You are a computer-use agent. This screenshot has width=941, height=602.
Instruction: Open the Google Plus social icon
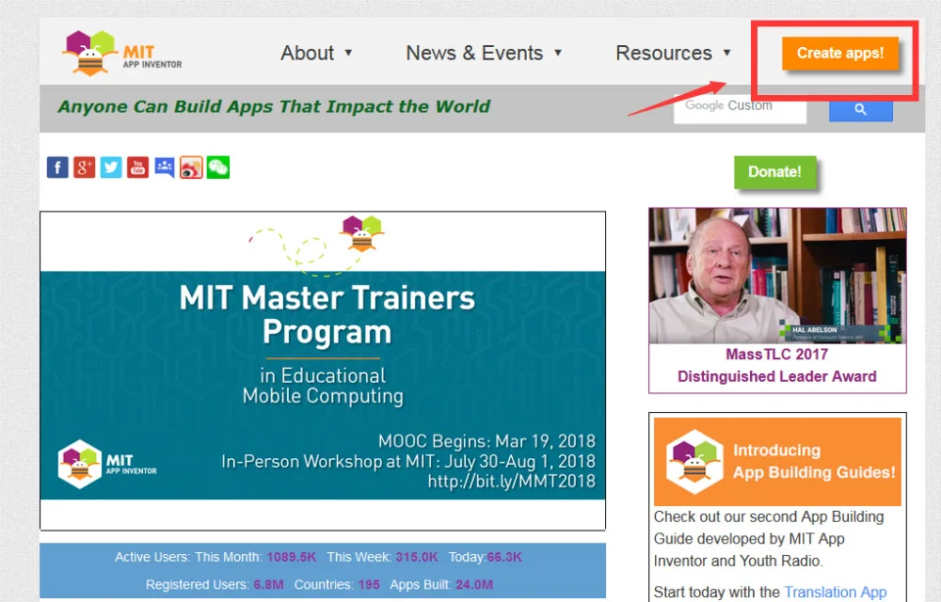(x=84, y=167)
